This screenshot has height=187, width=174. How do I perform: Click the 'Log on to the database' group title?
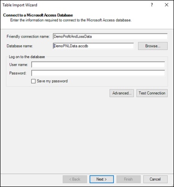pos(27,57)
